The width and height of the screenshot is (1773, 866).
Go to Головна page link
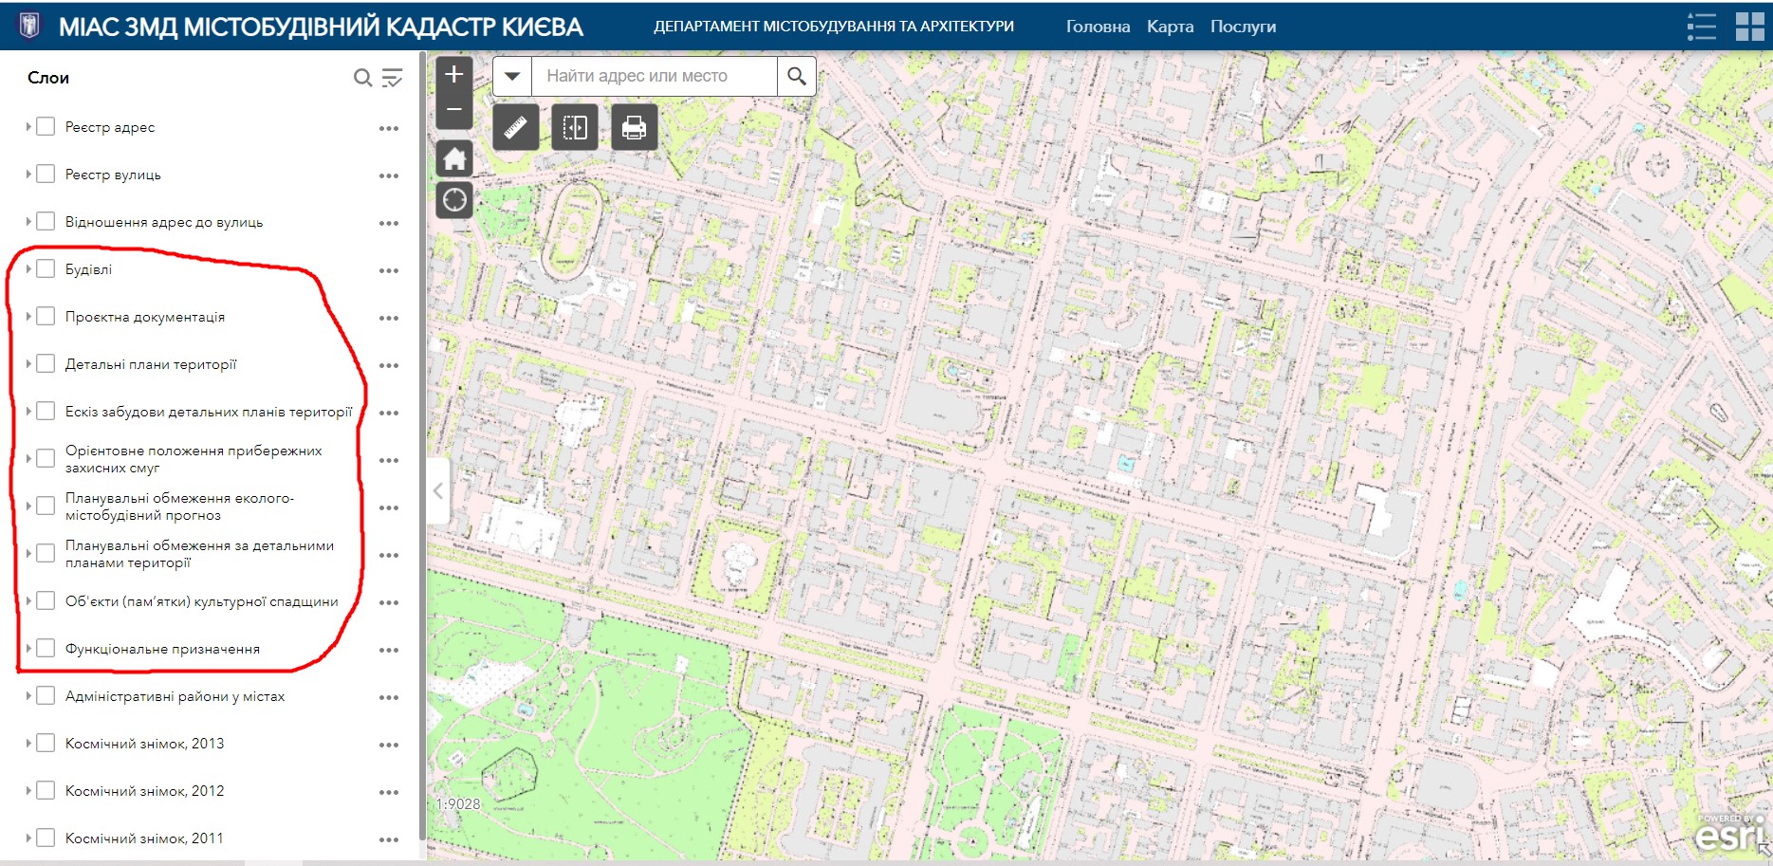[x=1098, y=27]
